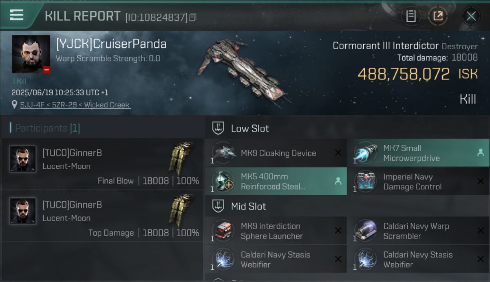Image resolution: width=490 pixels, height=282 pixels.
Task: Toggle person marker on MK7 Small Microwarpdrive
Action: (x=481, y=153)
